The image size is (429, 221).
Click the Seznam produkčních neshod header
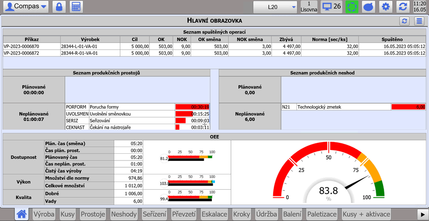322,73
